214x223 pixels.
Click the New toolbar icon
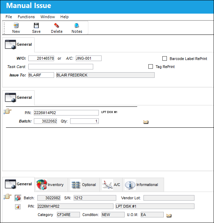tap(16, 25)
